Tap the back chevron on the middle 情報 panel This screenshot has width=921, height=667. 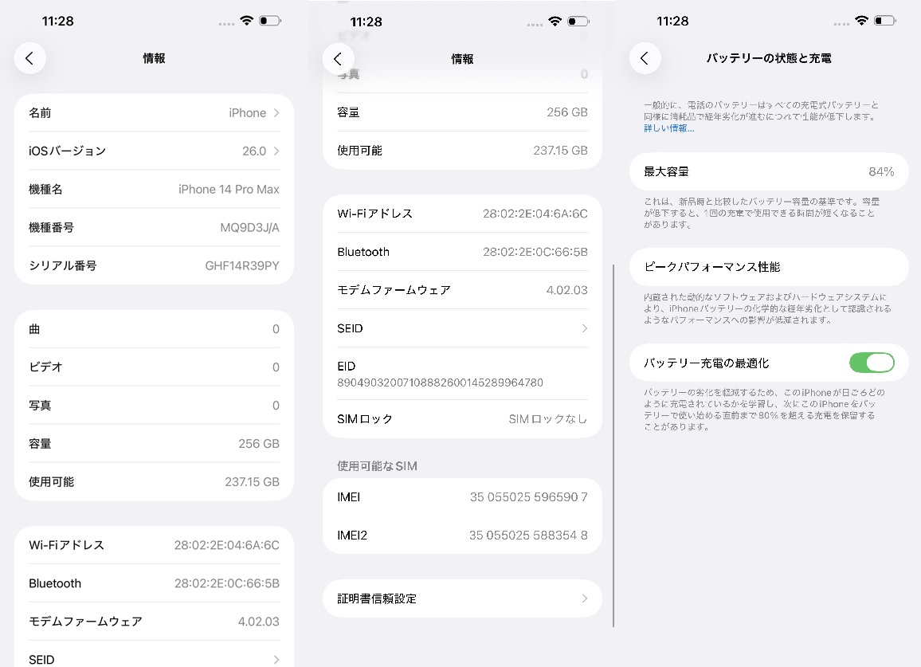[338, 58]
